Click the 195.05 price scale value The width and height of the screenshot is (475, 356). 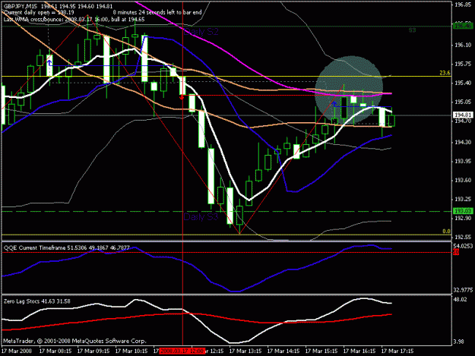click(463, 102)
